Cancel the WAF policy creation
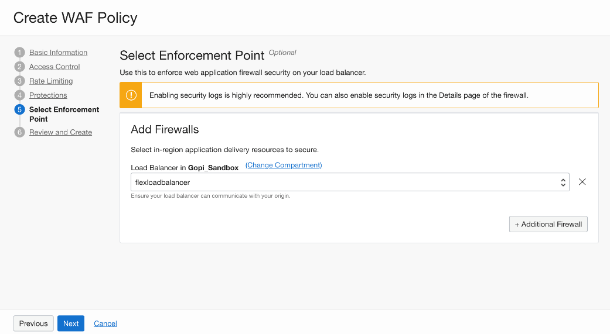The width and height of the screenshot is (610, 334). pos(105,323)
